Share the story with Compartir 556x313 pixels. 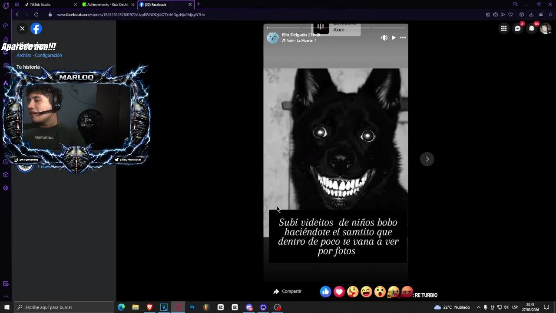point(287,291)
